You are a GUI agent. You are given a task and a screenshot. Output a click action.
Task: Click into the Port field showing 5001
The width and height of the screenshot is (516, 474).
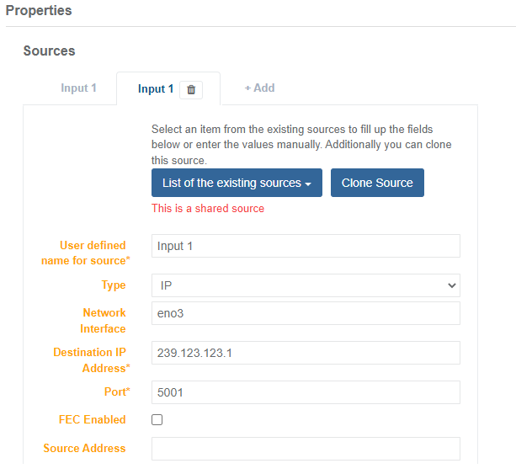[x=306, y=392]
